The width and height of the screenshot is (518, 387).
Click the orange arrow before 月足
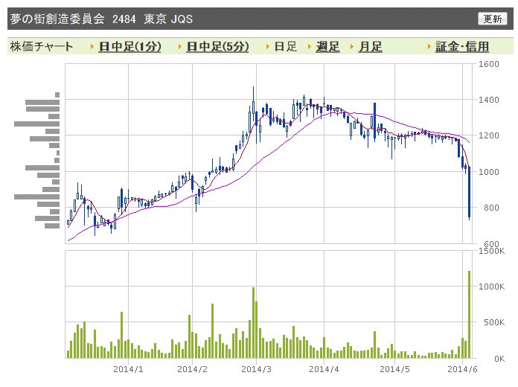coord(353,47)
